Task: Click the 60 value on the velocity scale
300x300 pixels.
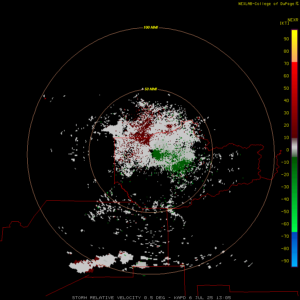Action: 286,76
